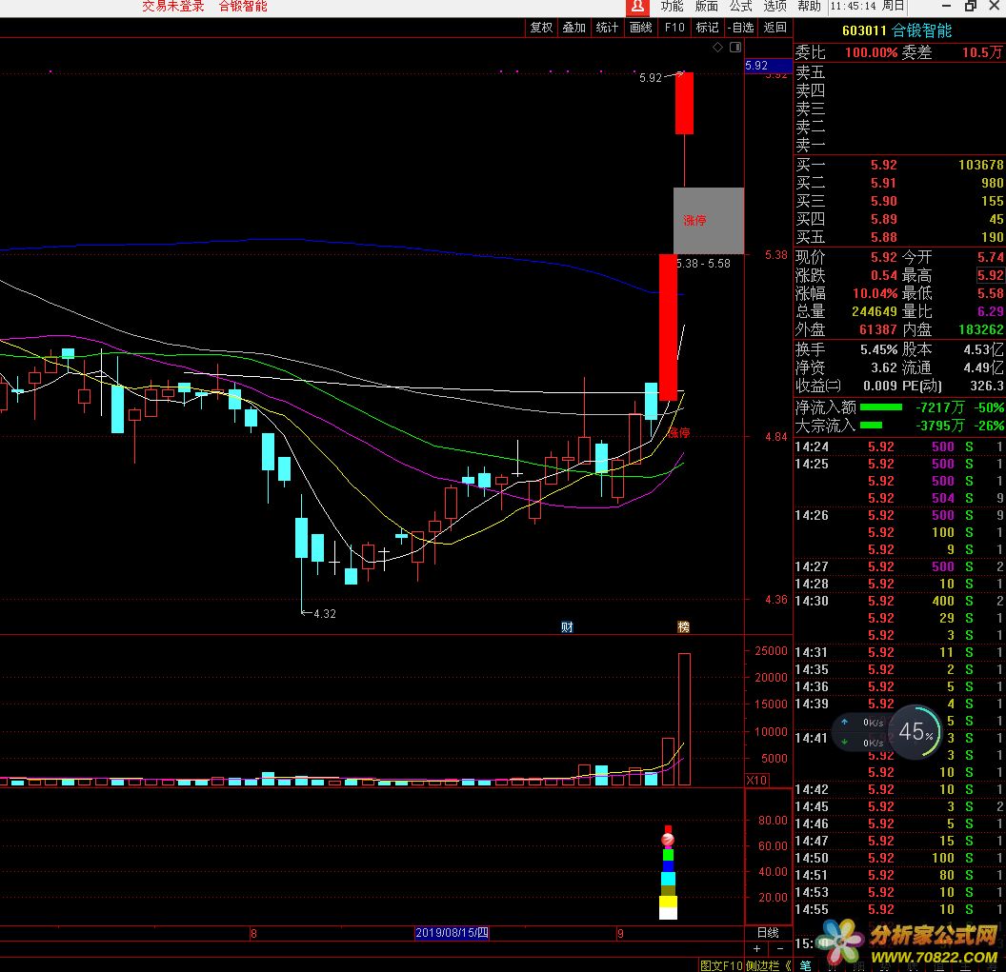Click the 复权 toolbar button
This screenshot has width=1006, height=972.
[x=541, y=28]
